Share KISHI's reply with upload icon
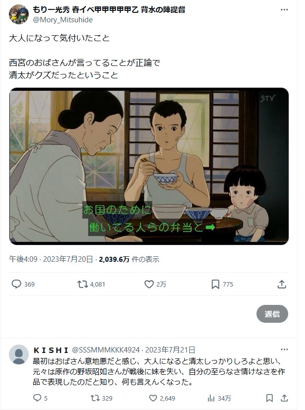The width and height of the screenshot is (305, 410). [284, 398]
